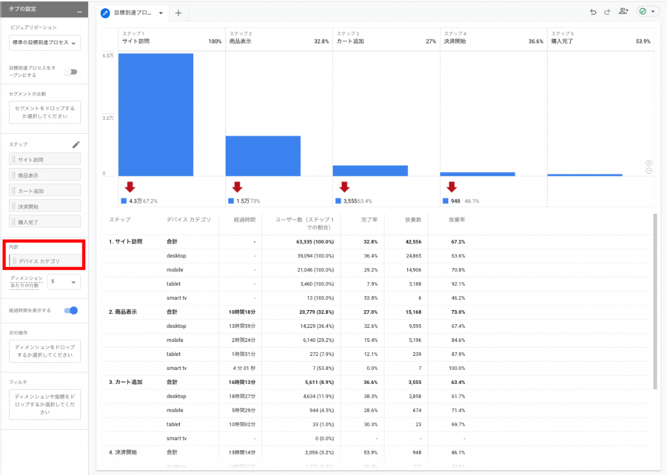The image size is (667, 475).
Task: Toggle 経過時間を表示する switch
Action: (71, 311)
